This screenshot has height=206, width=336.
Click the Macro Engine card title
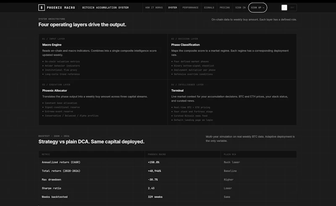pyautogui.click(x=52, y=45)
